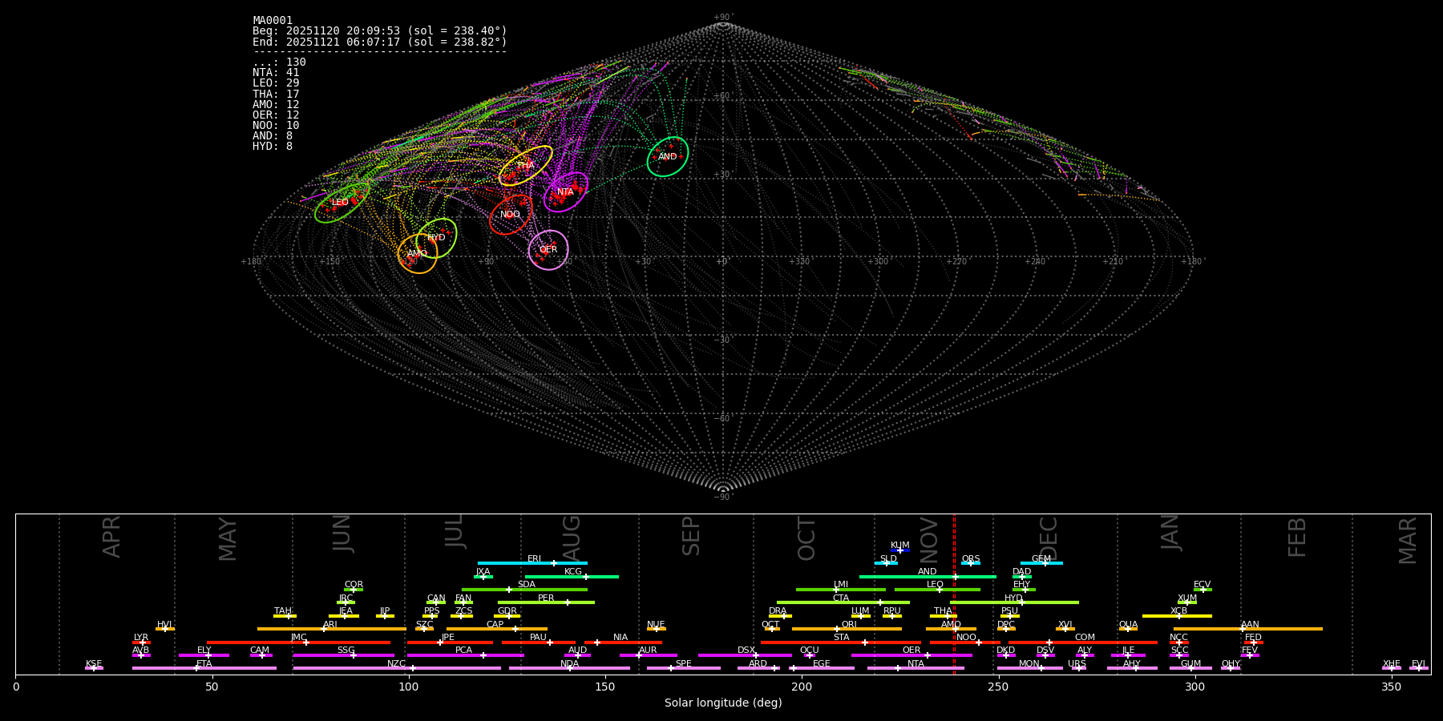Screen dimensions: 1443x721
Task: Click the GEM shower bar in timeline
Action: coord(1041,563)
